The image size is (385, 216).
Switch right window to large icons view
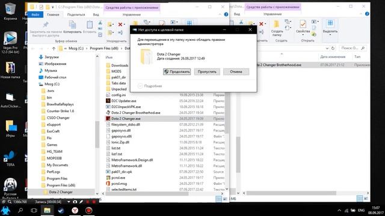[366, 199]
